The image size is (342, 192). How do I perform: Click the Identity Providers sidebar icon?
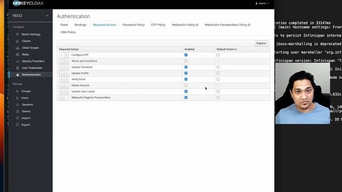click(18, 61)
